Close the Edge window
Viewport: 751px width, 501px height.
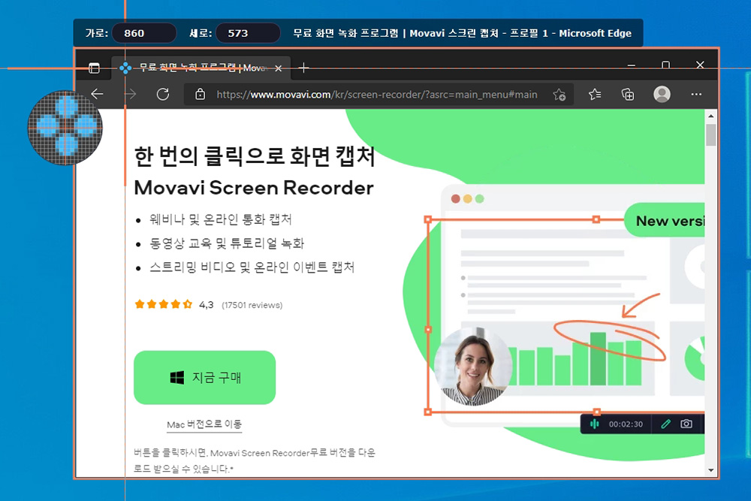pyautogui.click(x=700, y=65)
